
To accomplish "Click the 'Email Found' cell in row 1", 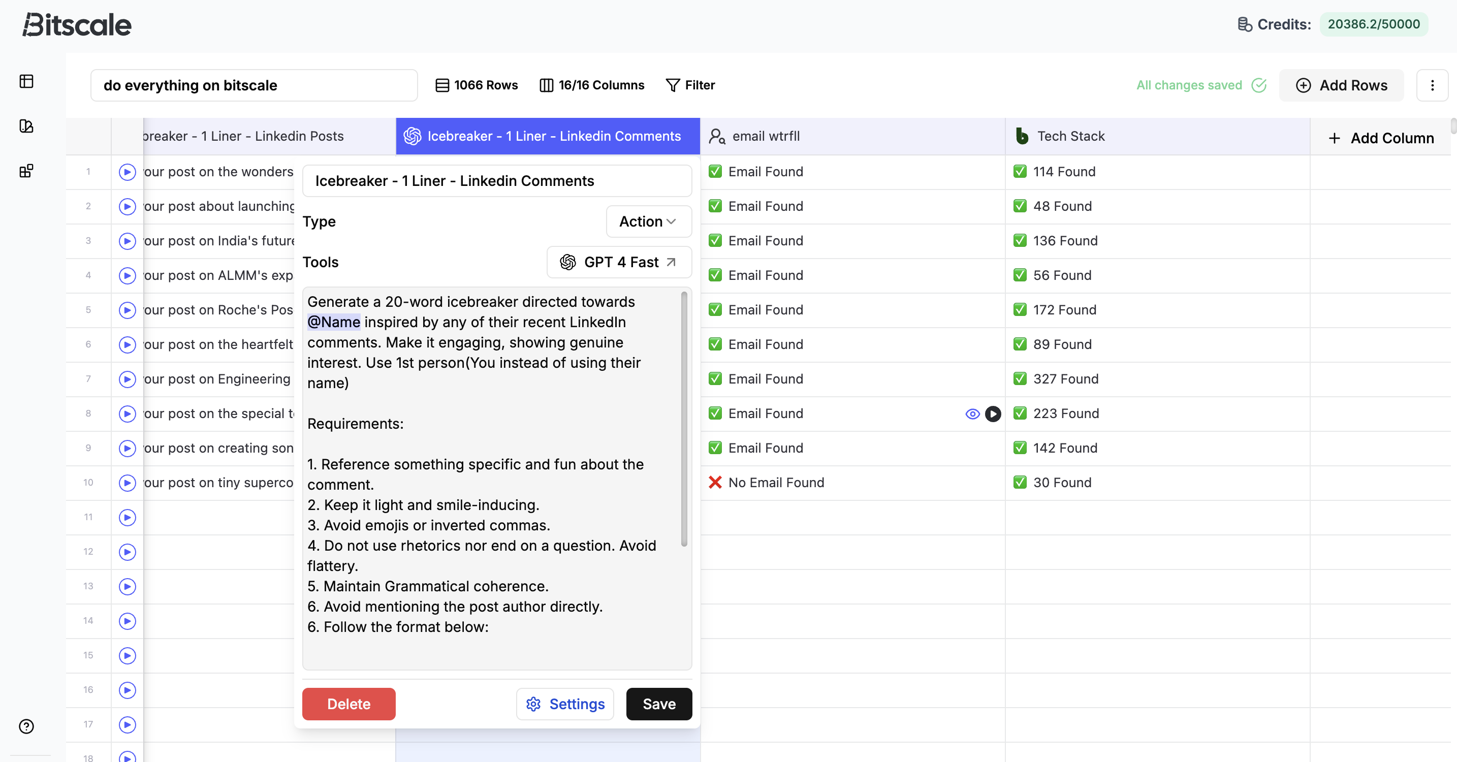I will pyautogui.click(x=852, y=172).
